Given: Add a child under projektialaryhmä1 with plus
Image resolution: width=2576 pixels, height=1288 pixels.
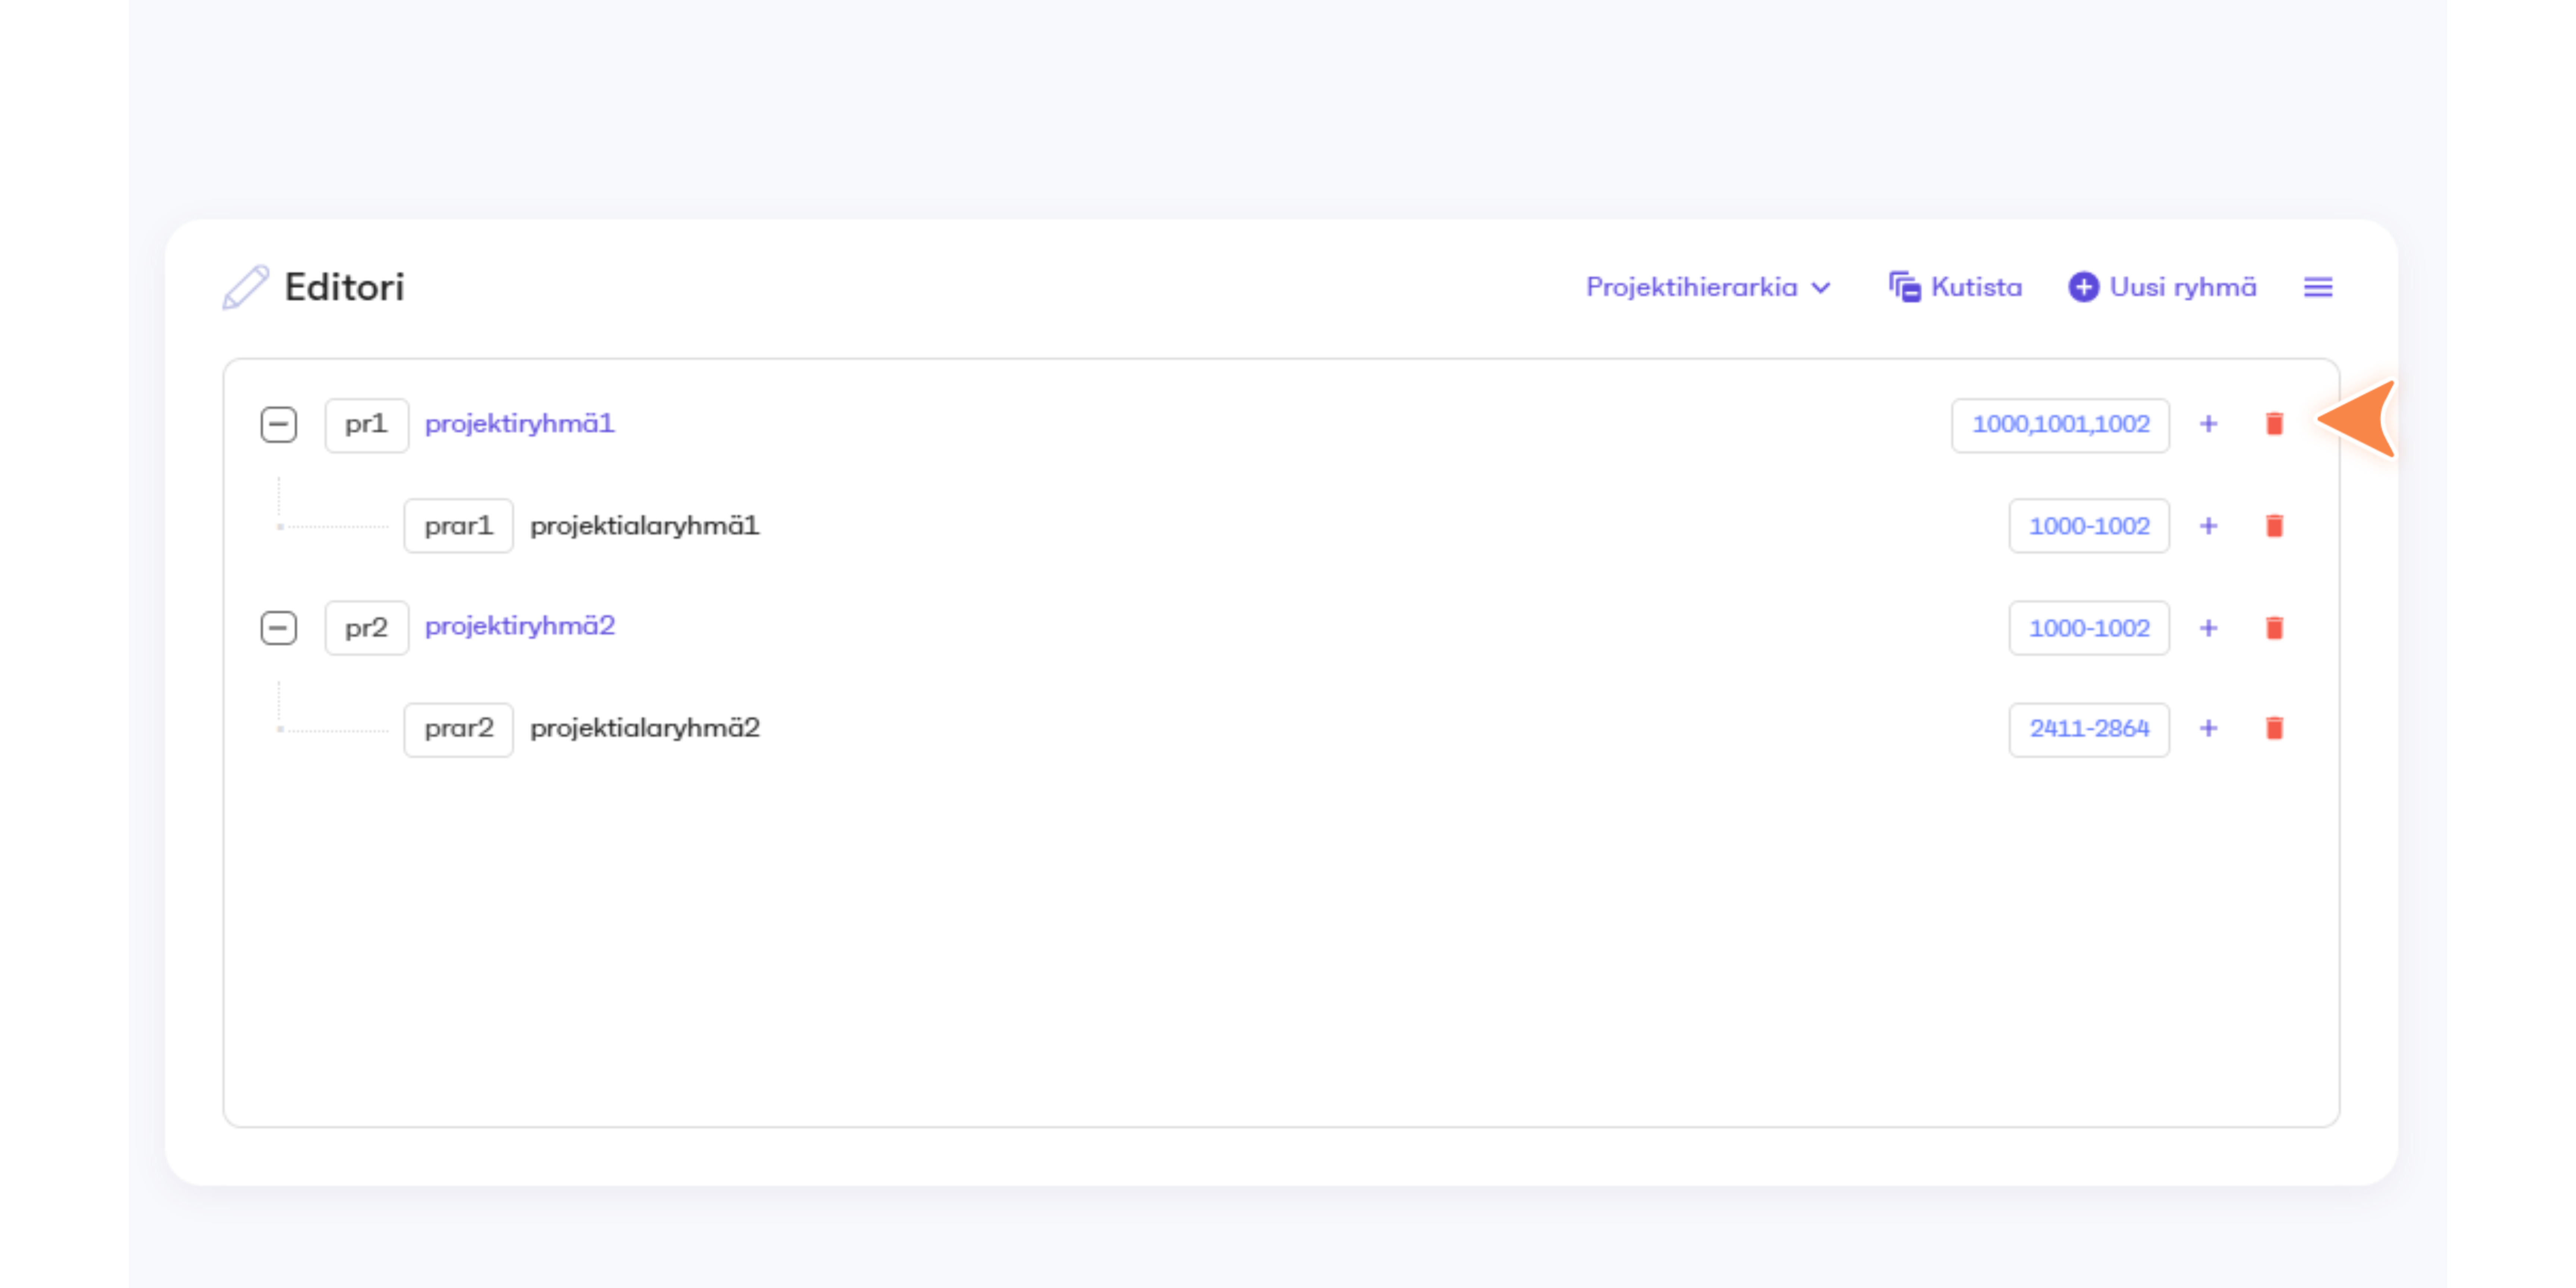Looking at the screenshot, I should 2208,526.
